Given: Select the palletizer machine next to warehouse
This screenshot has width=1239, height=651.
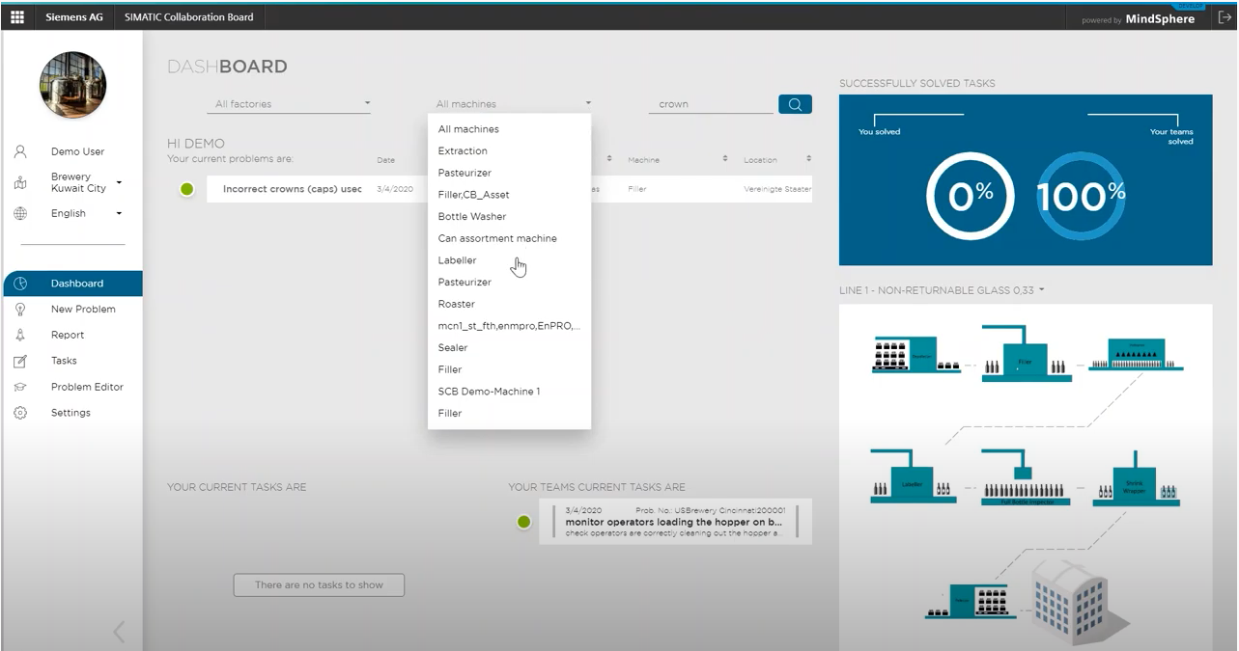Looking at the screenshot, I should pos(971,601).
